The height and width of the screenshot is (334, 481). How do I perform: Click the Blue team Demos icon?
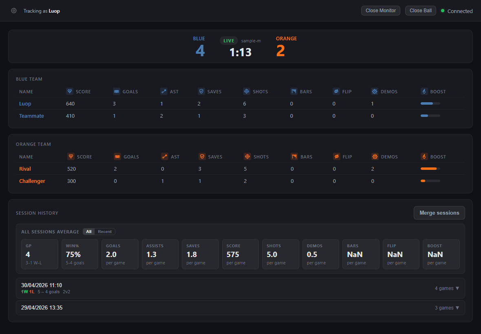(375, 91)
